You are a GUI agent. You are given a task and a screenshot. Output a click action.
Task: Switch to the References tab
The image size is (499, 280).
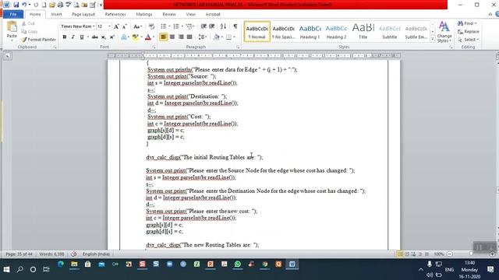tap(115, 14)
